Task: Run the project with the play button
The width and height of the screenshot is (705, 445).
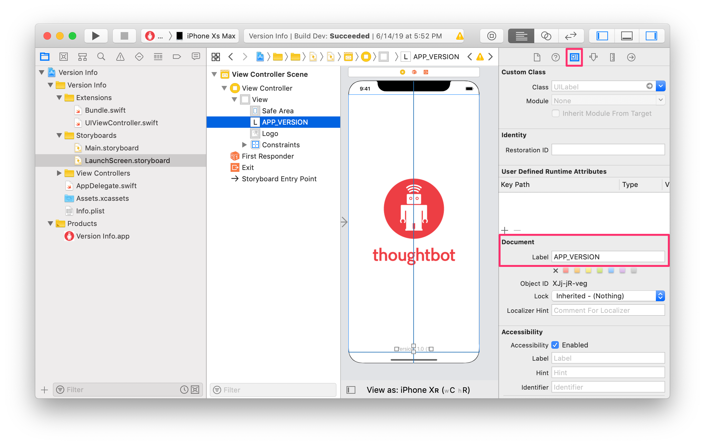Action: (96, 36)
